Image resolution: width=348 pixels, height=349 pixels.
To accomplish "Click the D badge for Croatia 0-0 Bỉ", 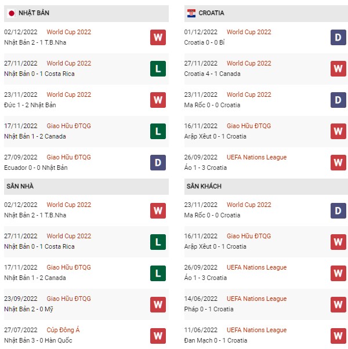I will [x=338, y=37].
